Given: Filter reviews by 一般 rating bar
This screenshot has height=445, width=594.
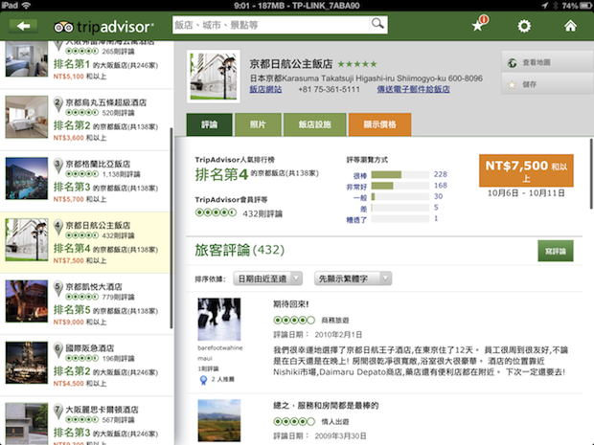Looking at the screenshot, I should pyautogui.click(x=400, y=197).
